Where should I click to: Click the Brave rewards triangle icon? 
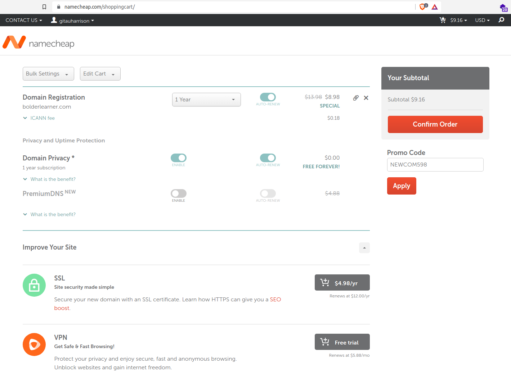tap(435, 7)
